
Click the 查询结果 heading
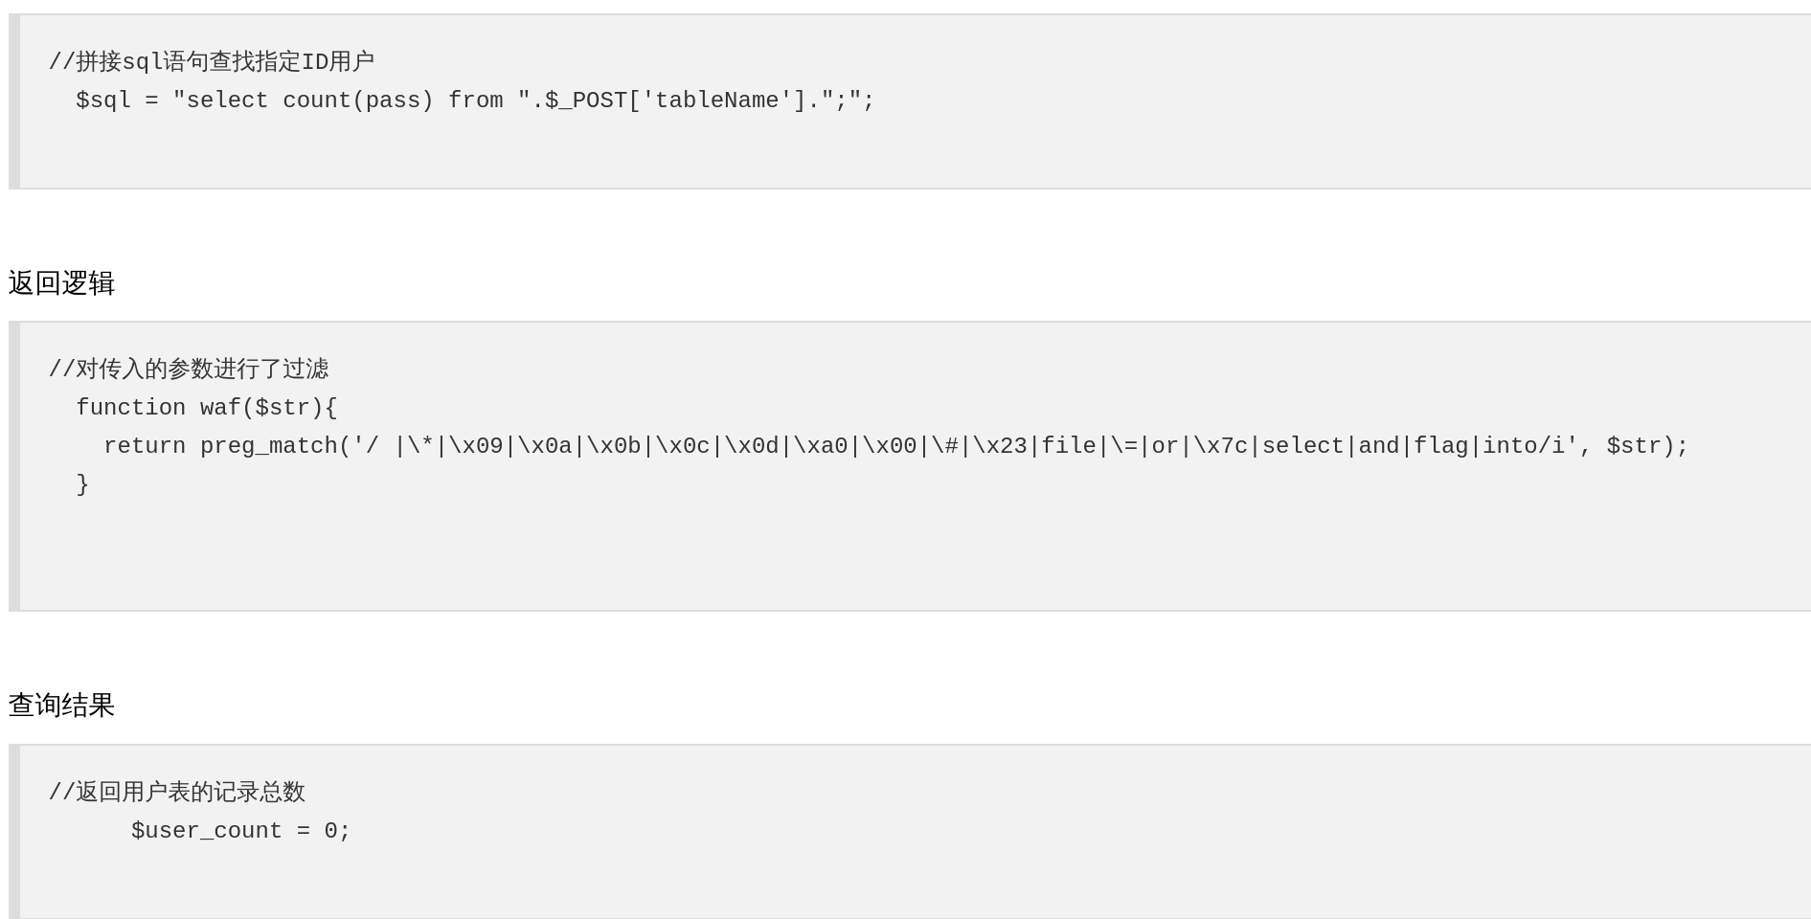61,706
